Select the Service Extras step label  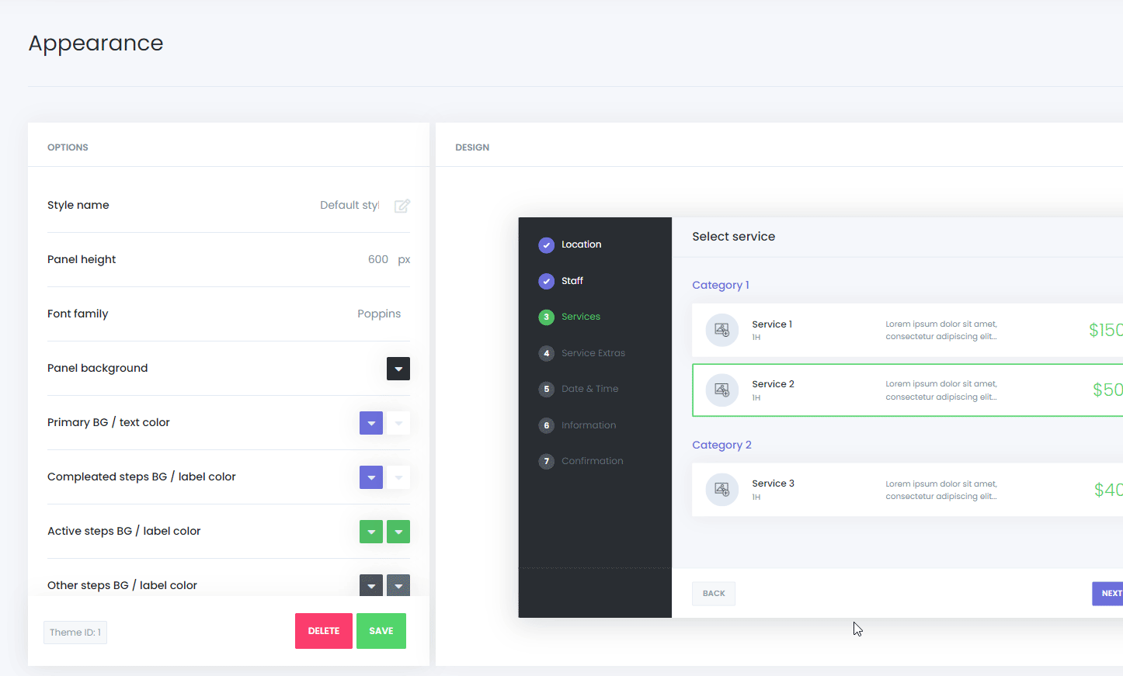coord(593,353)
